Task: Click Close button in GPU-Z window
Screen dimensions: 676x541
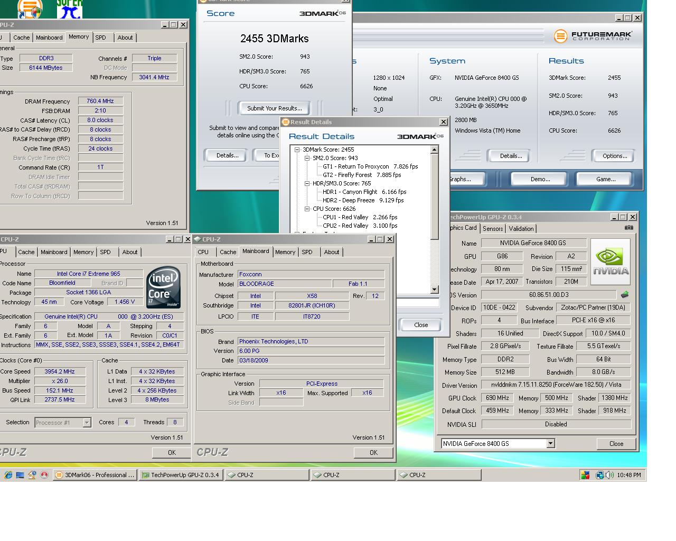Action: [616, 444]
